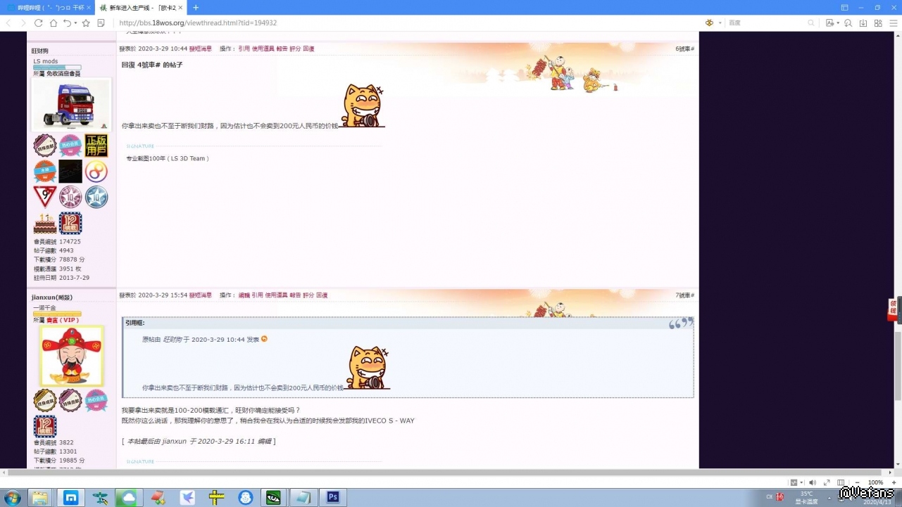Click 使用道具 in the 6號車 post
The width and height of the screenshot is (902, 507).
(263, 49)
